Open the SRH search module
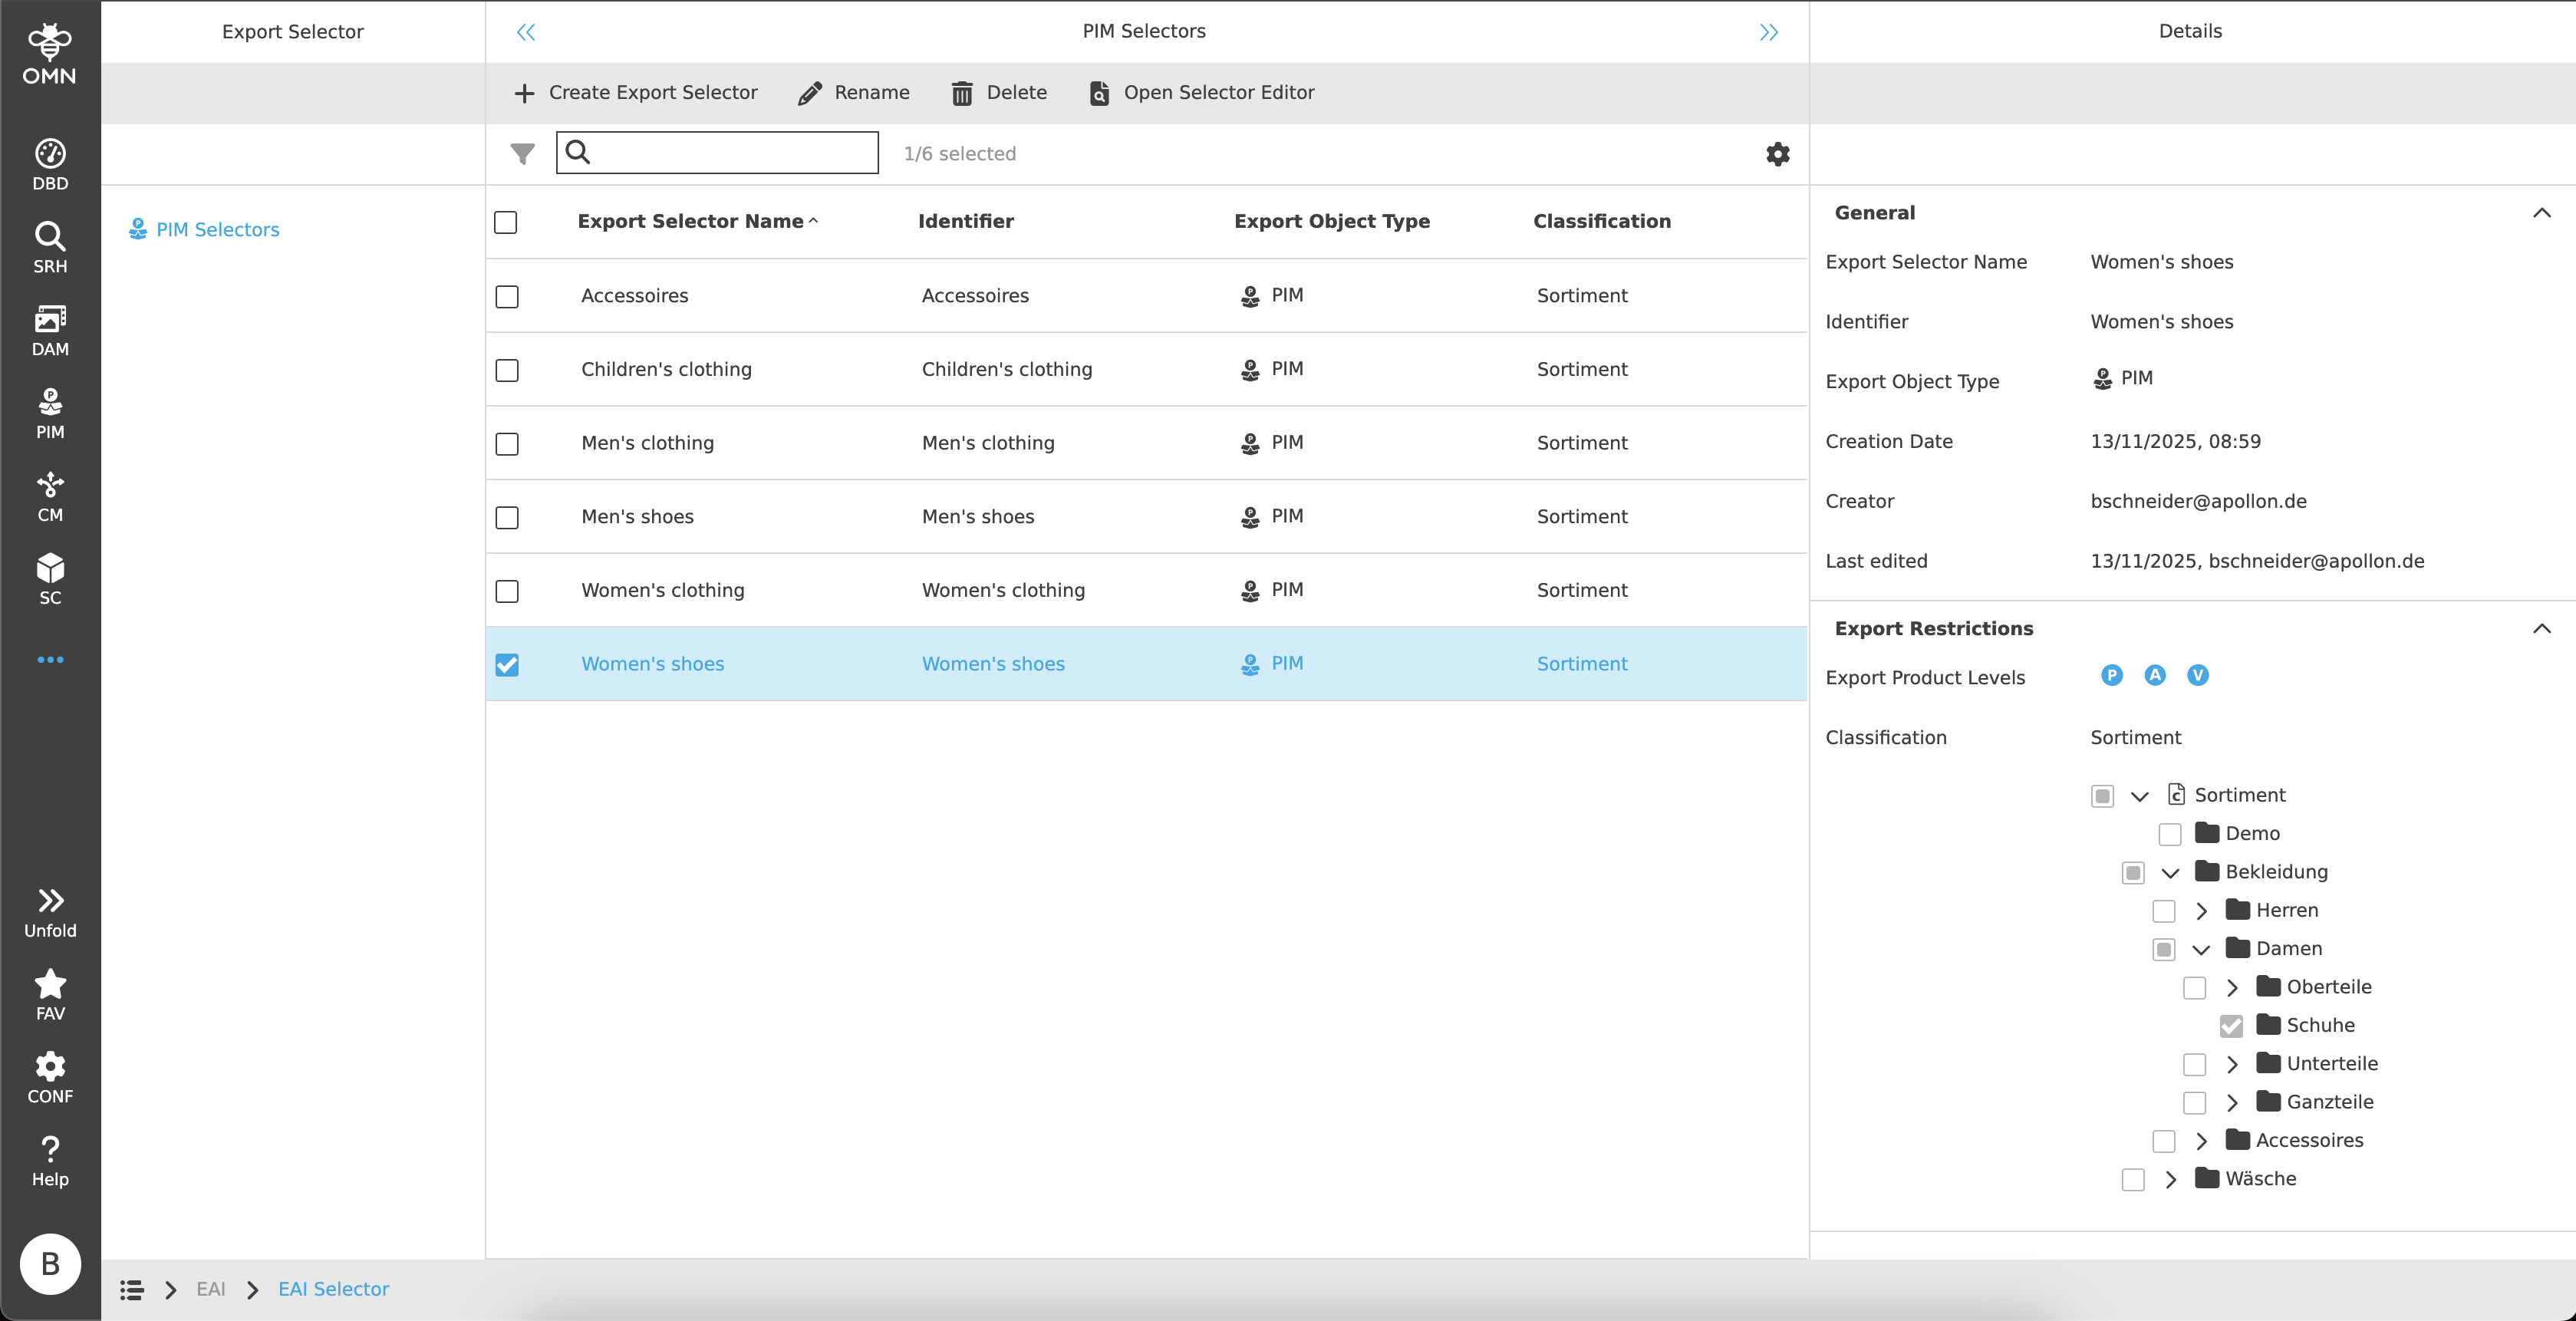This screenshot has height=1321, width=2576. click(x=50, y=247)
